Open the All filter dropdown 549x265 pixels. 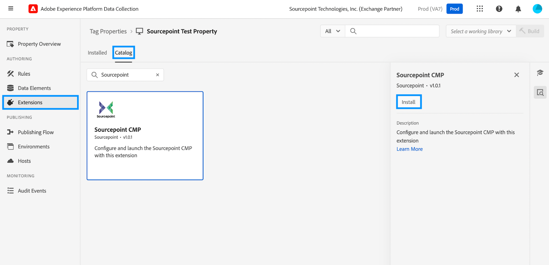(x=332, y=31)
